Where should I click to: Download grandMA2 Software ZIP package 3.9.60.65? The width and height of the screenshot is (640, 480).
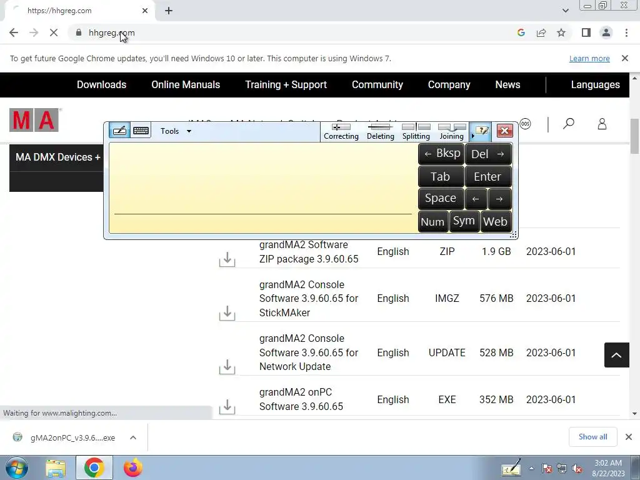click(x=227, y=259)
